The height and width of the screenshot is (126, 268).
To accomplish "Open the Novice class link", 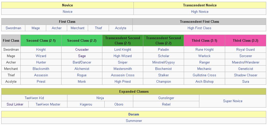I will click(67, 12).
